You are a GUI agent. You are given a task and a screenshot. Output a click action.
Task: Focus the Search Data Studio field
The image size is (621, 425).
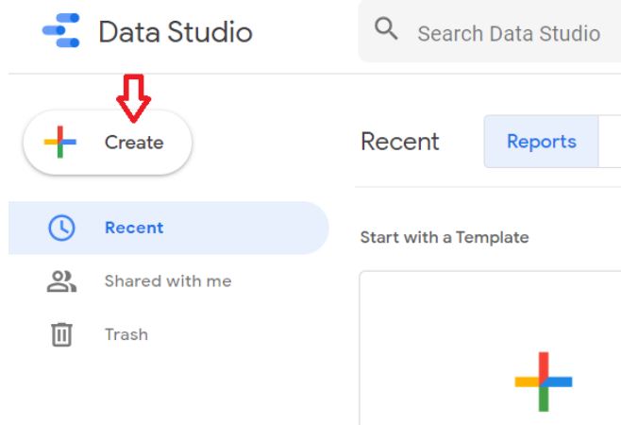pos(490,32)
